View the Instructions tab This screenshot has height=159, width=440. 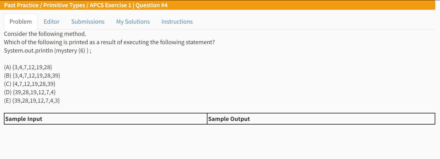coord(177,22)
